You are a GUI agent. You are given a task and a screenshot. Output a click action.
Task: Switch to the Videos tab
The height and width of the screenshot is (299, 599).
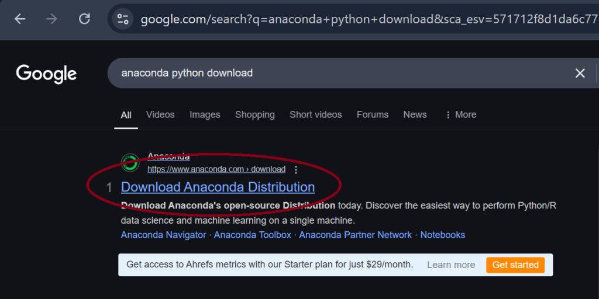160,115
